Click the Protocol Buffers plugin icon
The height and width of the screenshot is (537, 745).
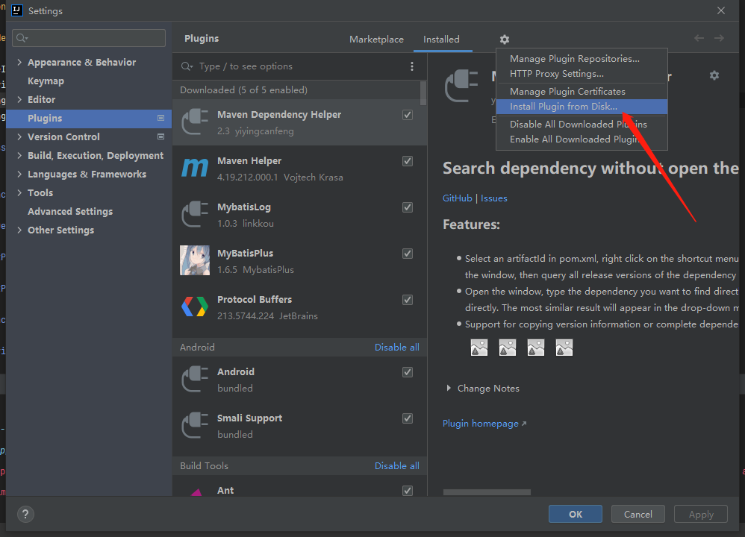(195, 307)
